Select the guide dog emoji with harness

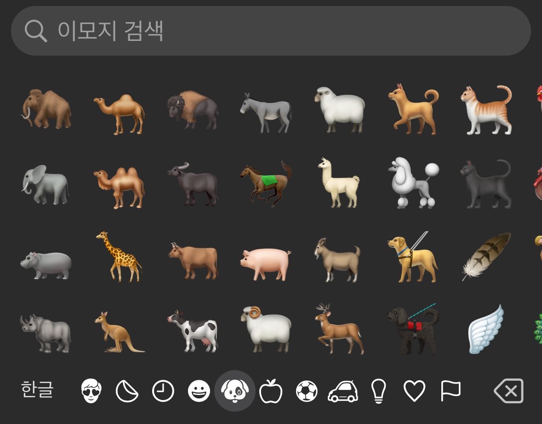click(413, 257)
